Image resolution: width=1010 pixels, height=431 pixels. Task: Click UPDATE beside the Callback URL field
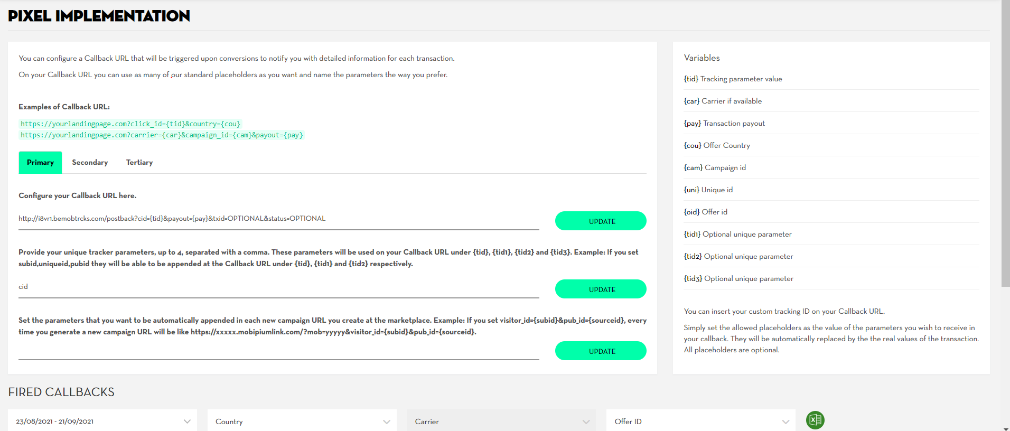tap(601, 221)
